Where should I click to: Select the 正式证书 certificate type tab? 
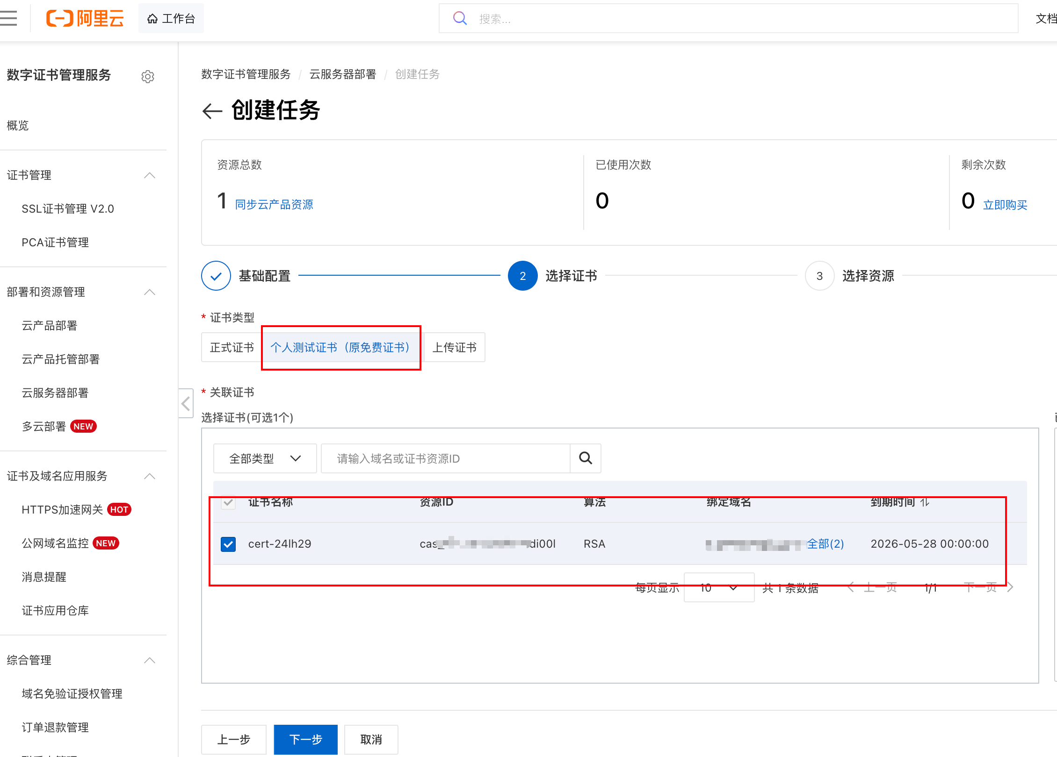[x=232, y=347]
